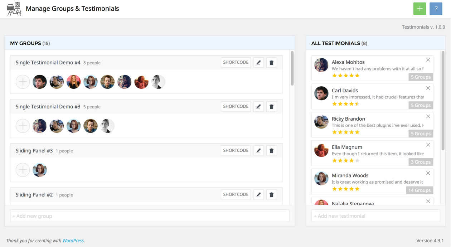
Task: Remove Miranda Woods testimonial
Action: coord(428,173)
